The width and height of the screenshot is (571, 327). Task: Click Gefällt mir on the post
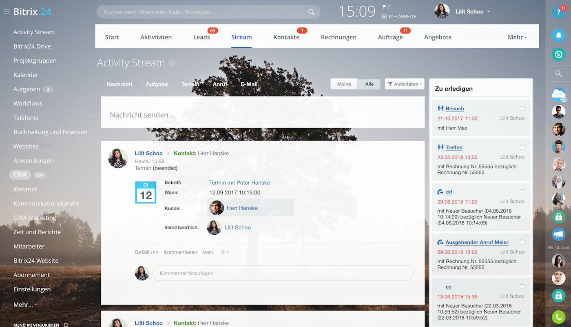(x=146, y=252)
